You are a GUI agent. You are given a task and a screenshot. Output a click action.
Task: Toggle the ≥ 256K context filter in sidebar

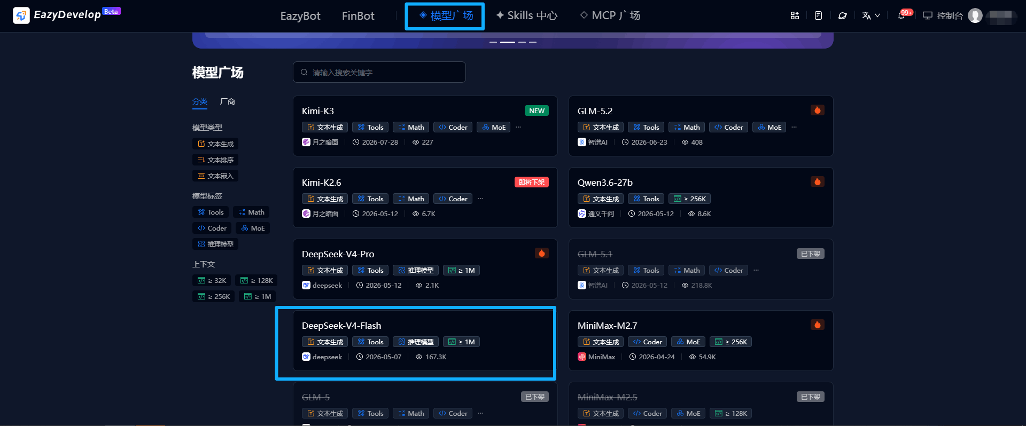(x=213, y=296)
